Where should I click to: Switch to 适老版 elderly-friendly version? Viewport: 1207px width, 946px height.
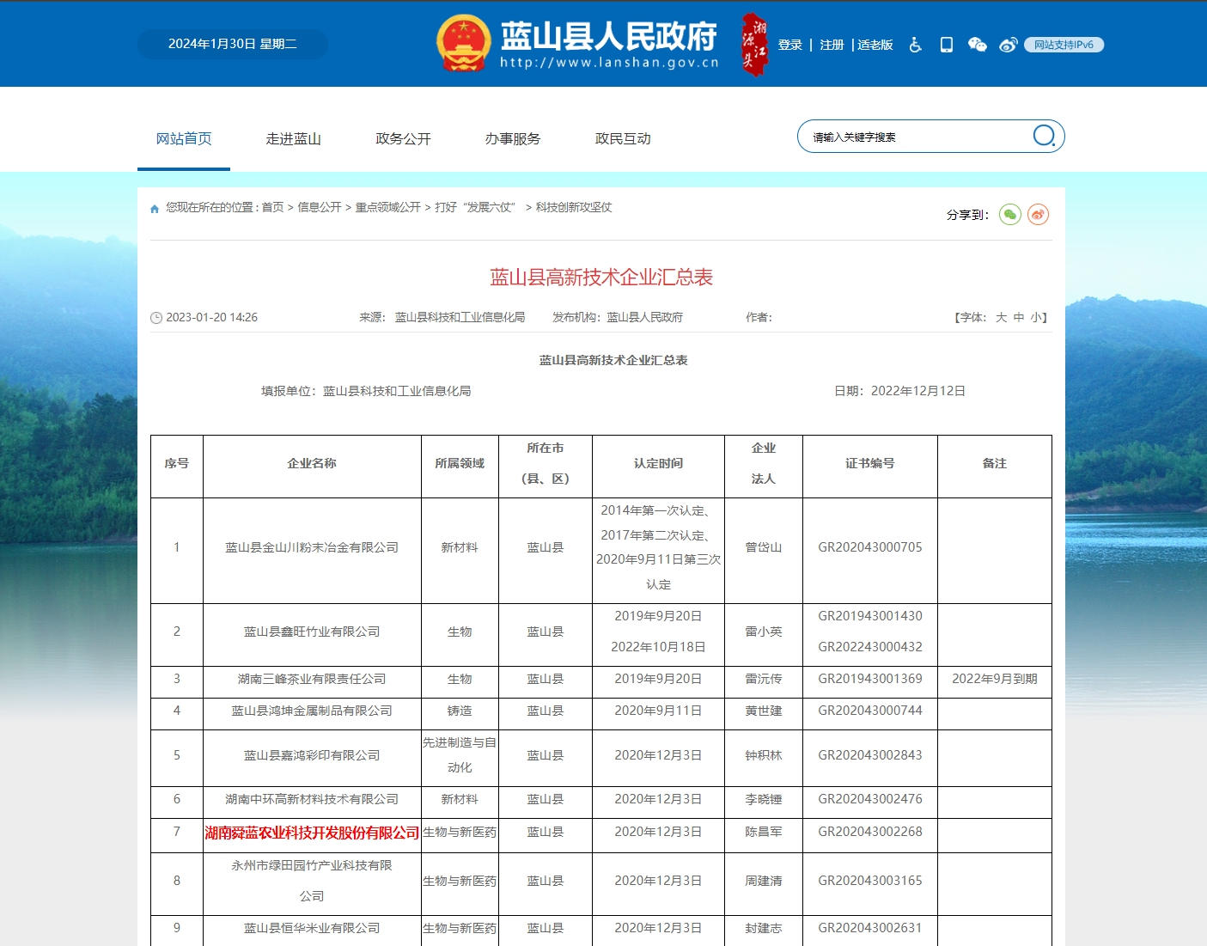(875, 45)
